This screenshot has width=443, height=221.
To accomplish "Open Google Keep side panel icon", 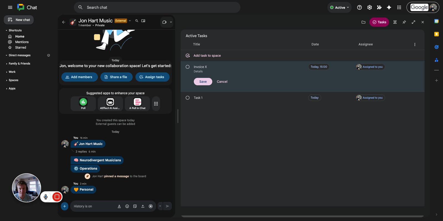I will pos(436,34).
